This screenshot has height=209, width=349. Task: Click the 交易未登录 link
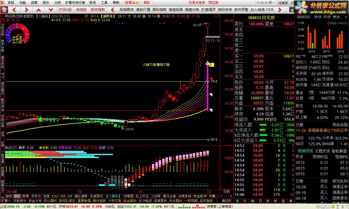(x=197, y=3)
